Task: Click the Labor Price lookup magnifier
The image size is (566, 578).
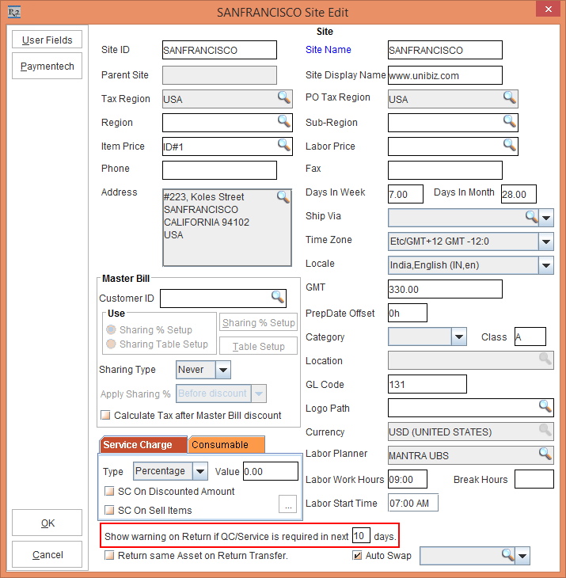Action: click(510, 146)
